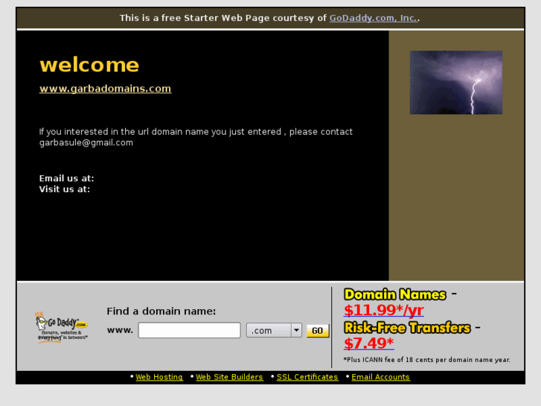Go to Web Hosting
This screenshot has width=541, height=406.
159,377
